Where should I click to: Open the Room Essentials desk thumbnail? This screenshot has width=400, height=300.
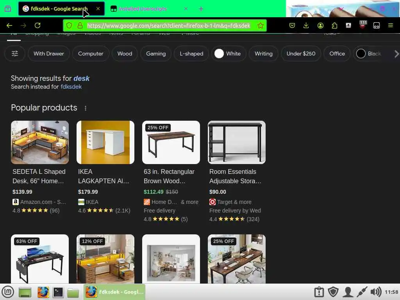[x=236, y=142]
